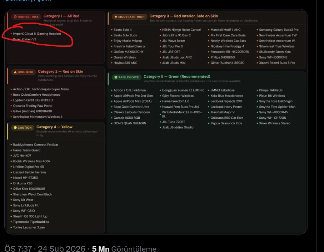Image resolution: width=324 pixels, height=252 pixels.
Task: Click 'Huawei Free Buds Pro 3/4' item
Action: [x=180, y=107]
